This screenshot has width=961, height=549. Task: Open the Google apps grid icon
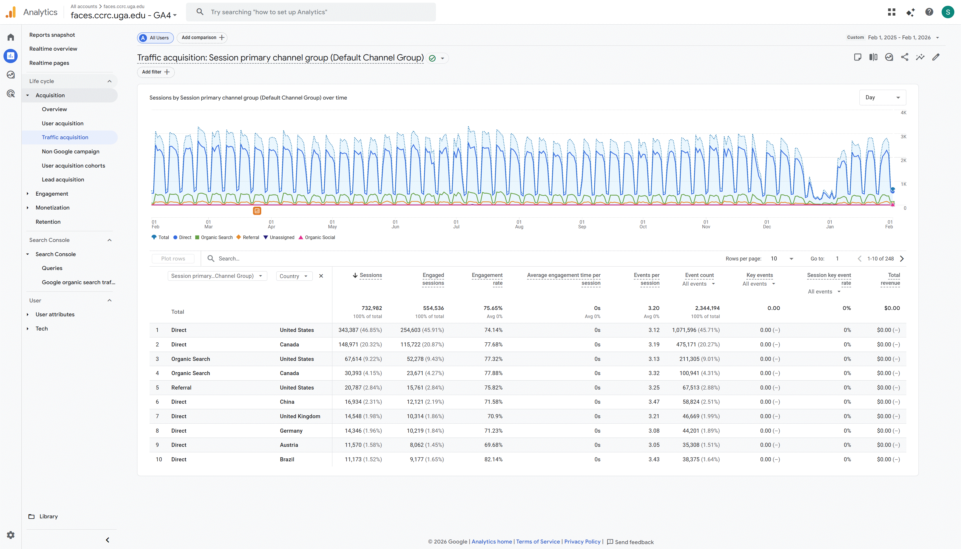point(891,12)
